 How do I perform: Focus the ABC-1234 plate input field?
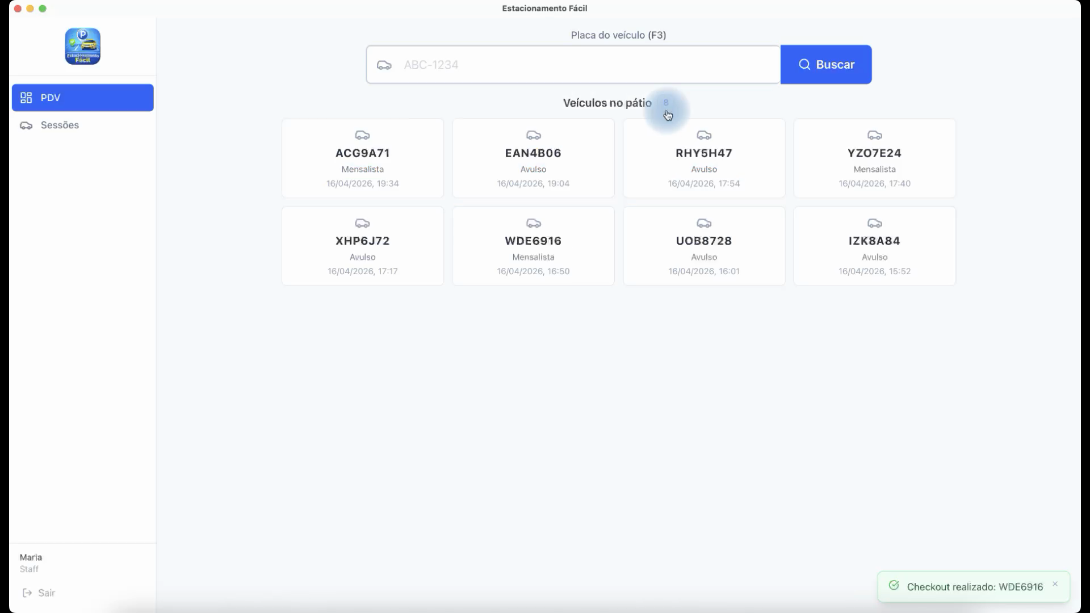point(573,65)
